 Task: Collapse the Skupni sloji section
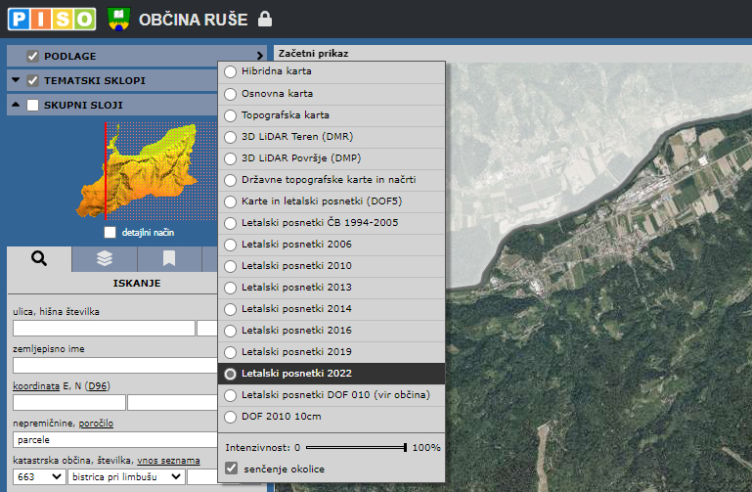[x=16, y=106]
